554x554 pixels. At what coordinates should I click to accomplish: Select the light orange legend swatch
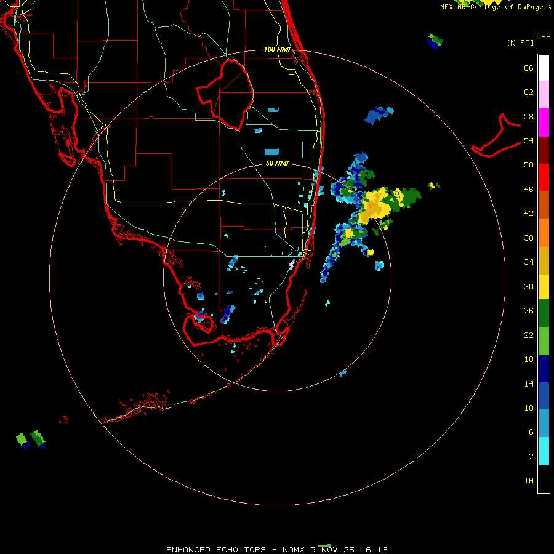click(x=544, y=233)
